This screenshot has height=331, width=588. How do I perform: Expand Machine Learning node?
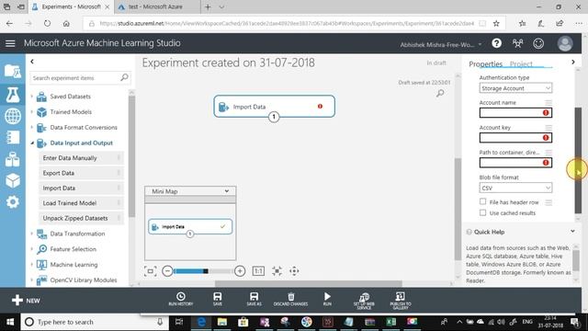point(32,265)
